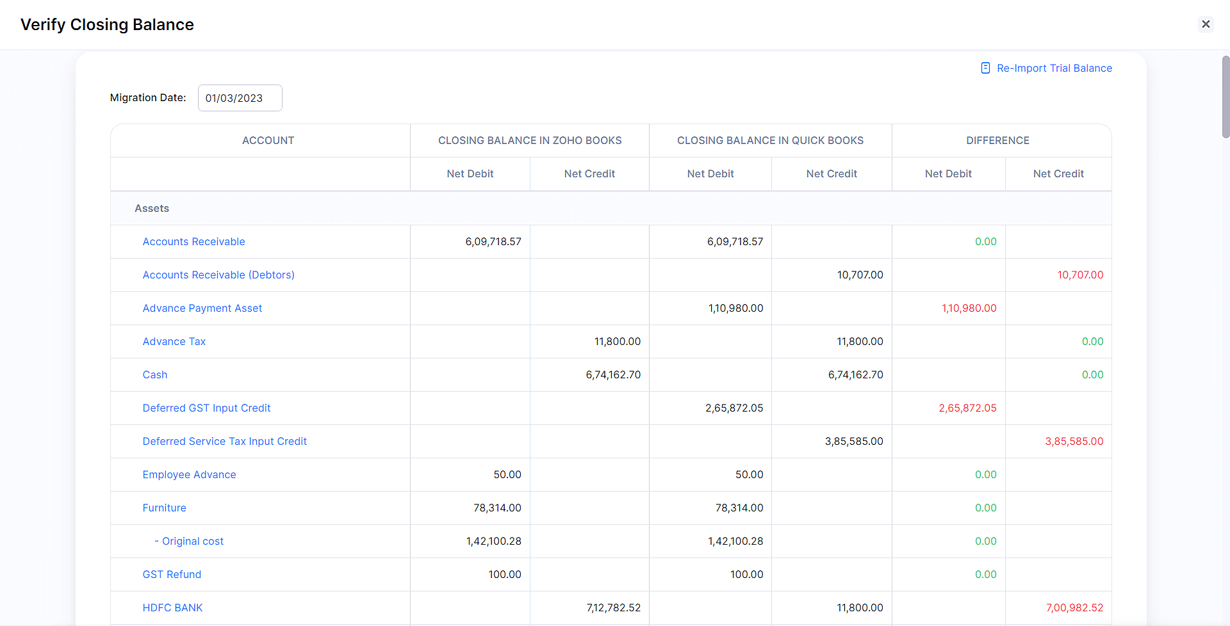
Task: Click the DIFFERENCE column header
Action: [x=998, y=140]
